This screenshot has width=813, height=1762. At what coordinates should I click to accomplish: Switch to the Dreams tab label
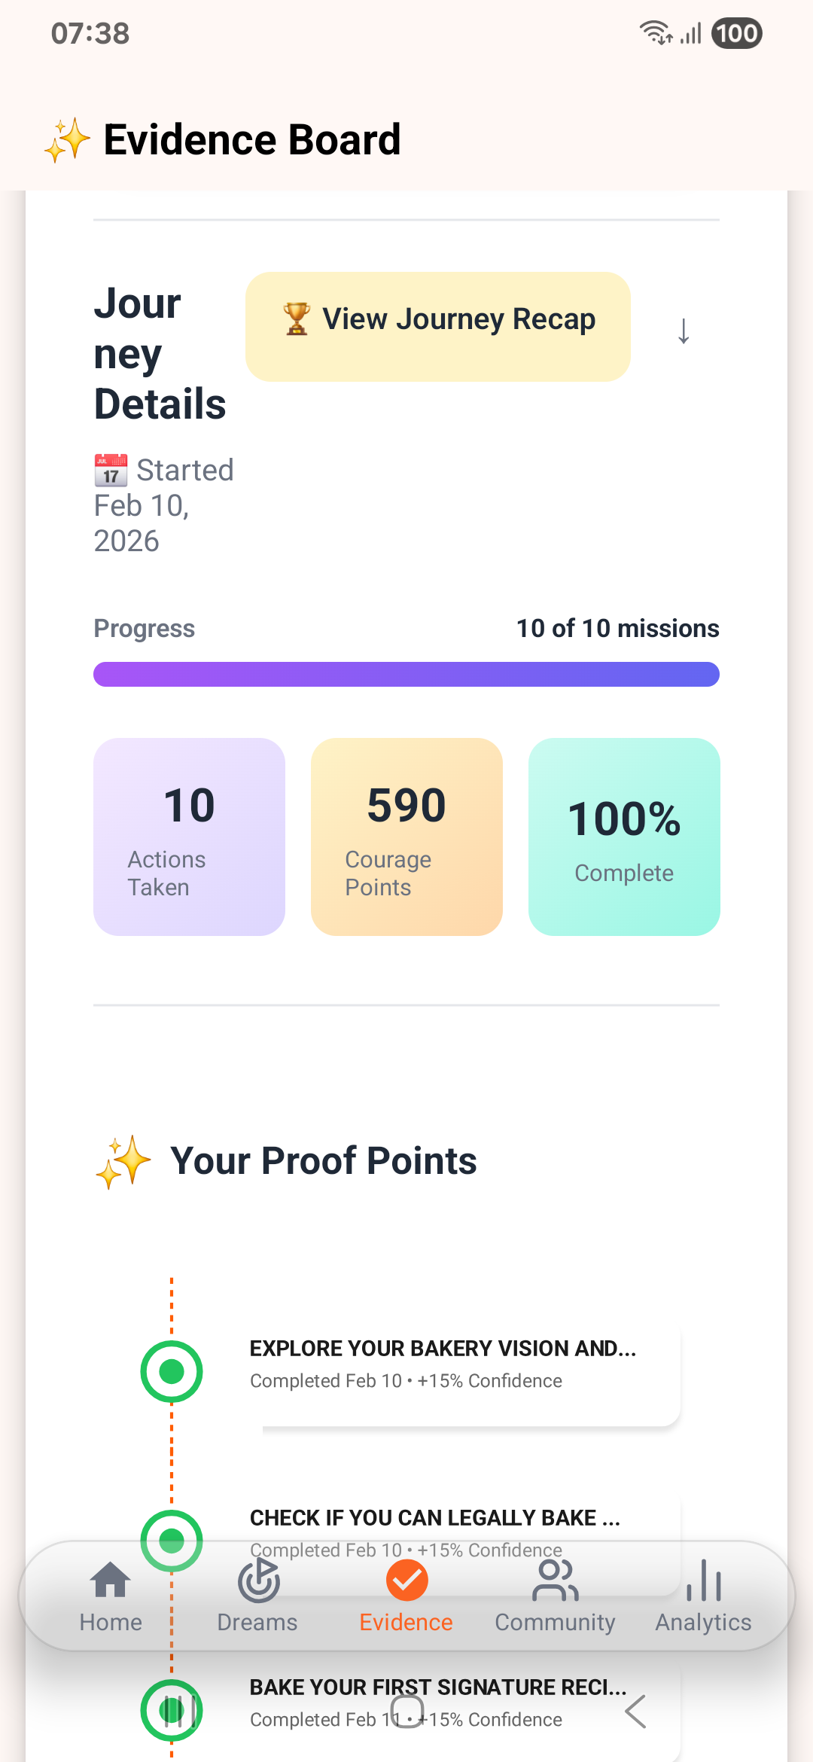[257, 1622]
